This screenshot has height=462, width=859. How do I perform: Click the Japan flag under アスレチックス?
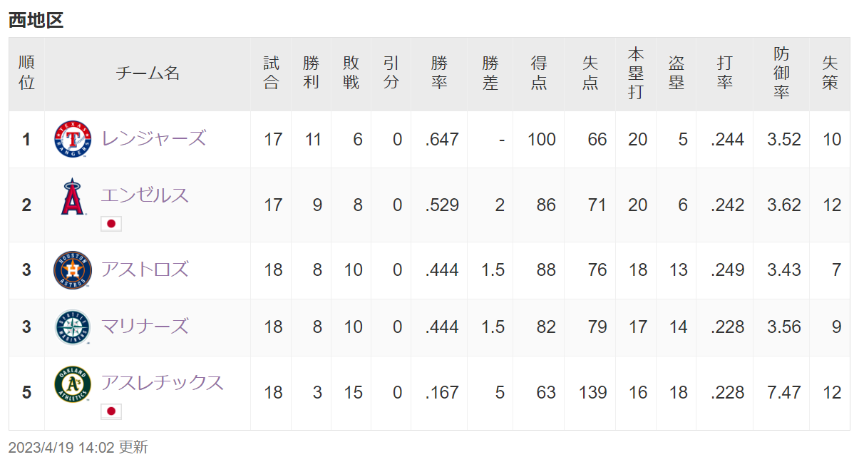pyautogui.click(x=111, y=411)
